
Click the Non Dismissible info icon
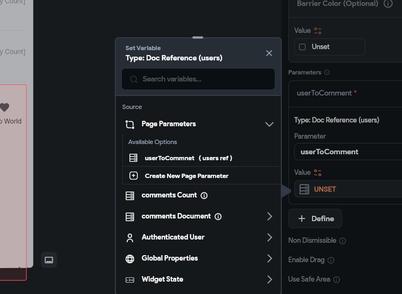click(343, 241)
